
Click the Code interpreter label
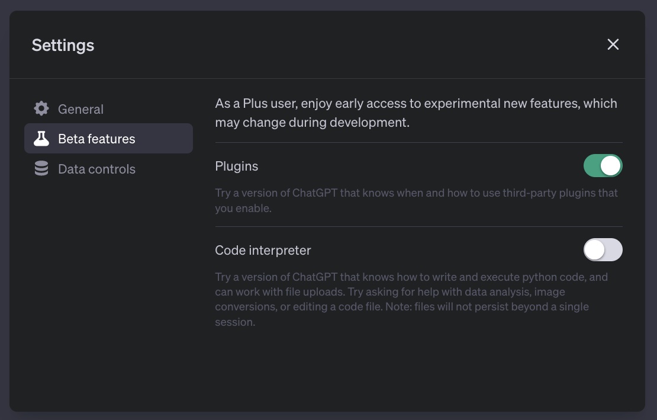tap(263, 250)
